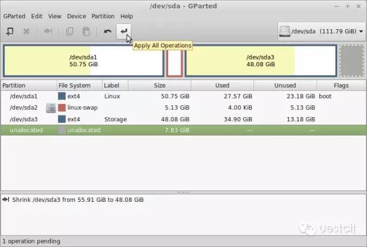Select the /dev/sda2 row

click(x=183, y=107)
